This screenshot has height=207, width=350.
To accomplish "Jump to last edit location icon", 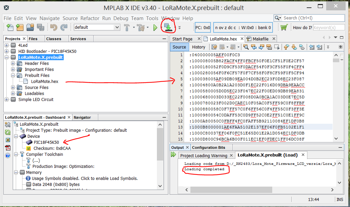I will 214,47.
